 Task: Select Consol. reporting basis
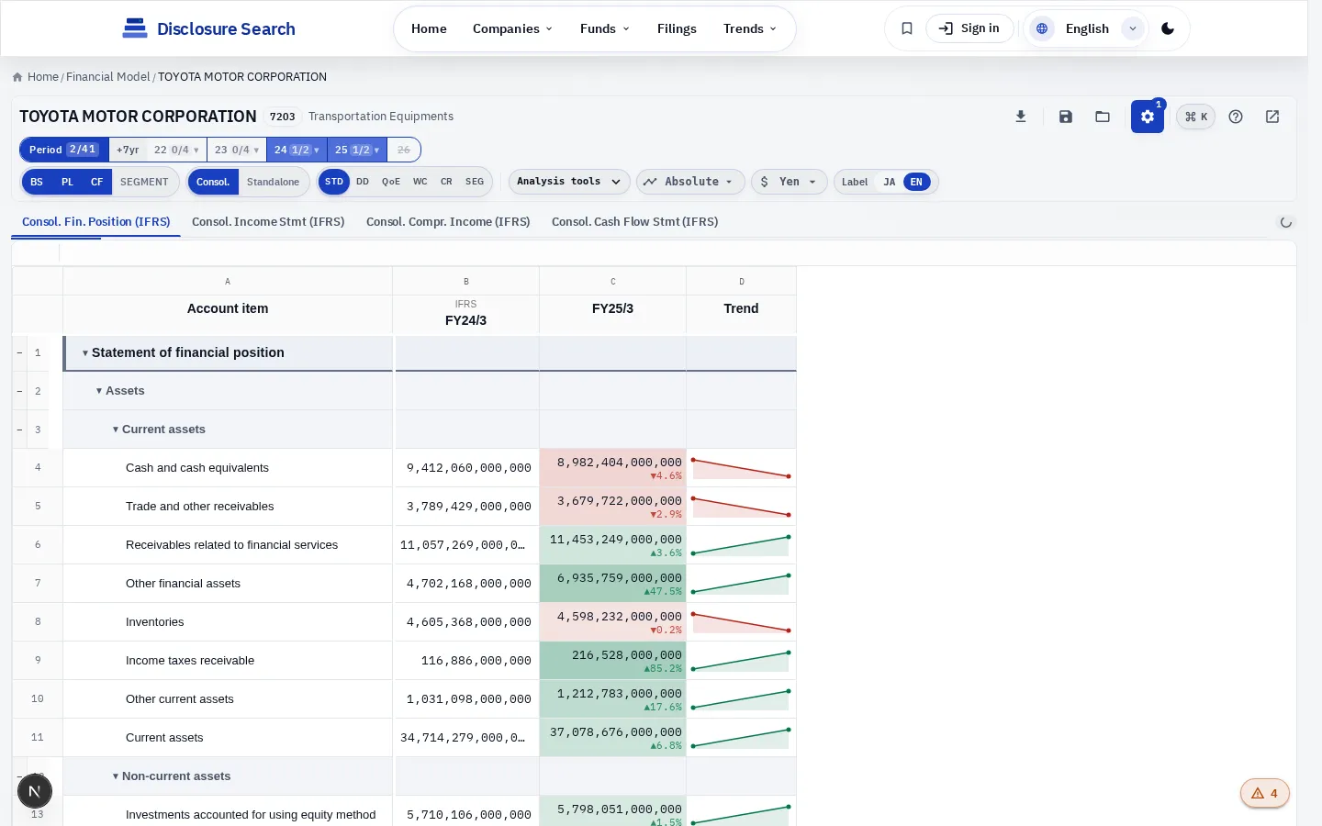point(213,182)
